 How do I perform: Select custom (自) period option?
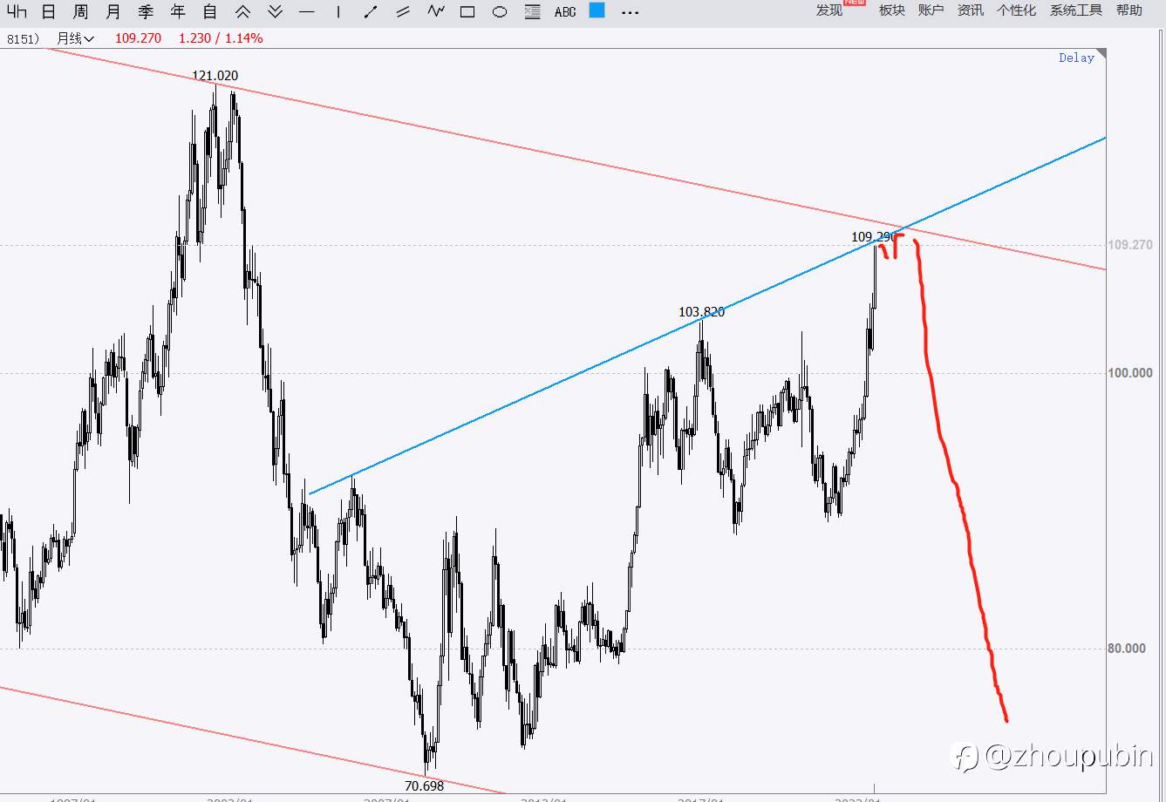pyautogui.click(x=209, y=11)
